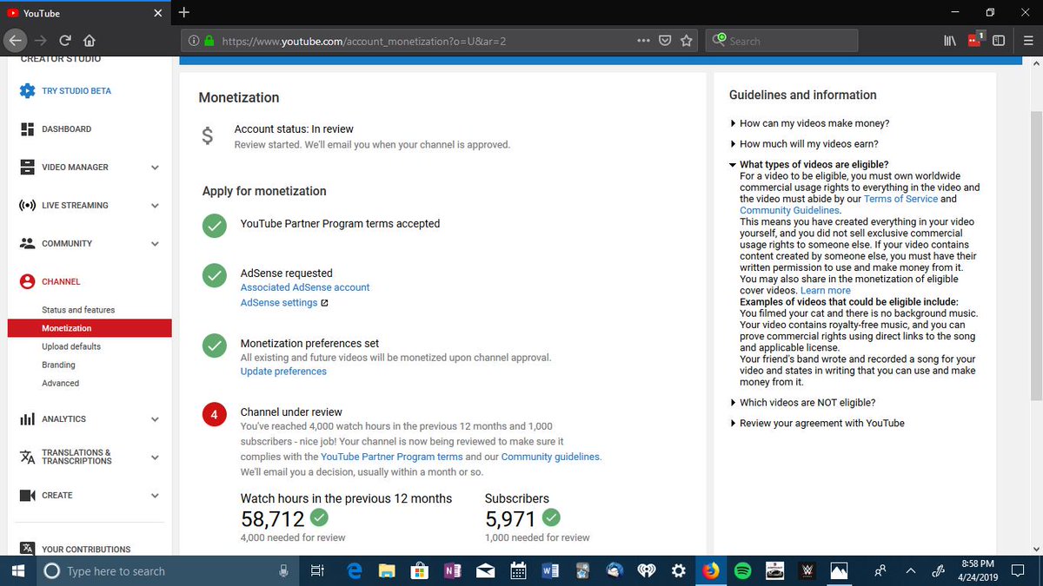Click the Try Studio Beta gear icon

(x=27, y=90)
